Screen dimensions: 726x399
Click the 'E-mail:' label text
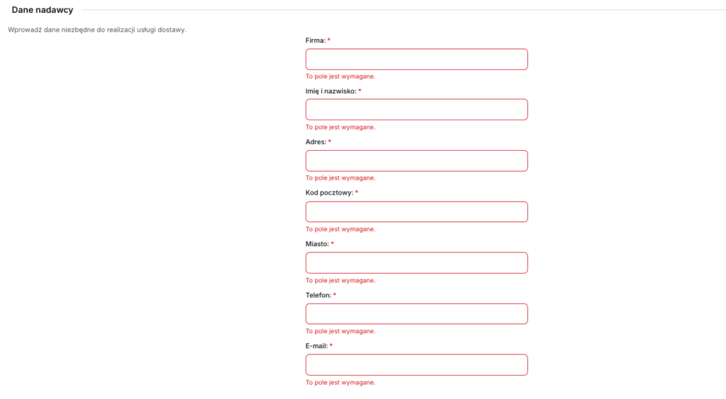pyautogui.click(x=317, y=346)
